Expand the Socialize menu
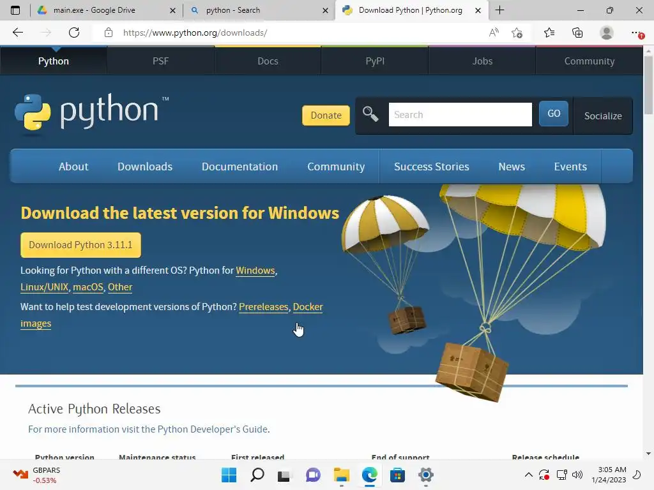The width and height of the screenshot is (654, 490). [x=603, y=116]
